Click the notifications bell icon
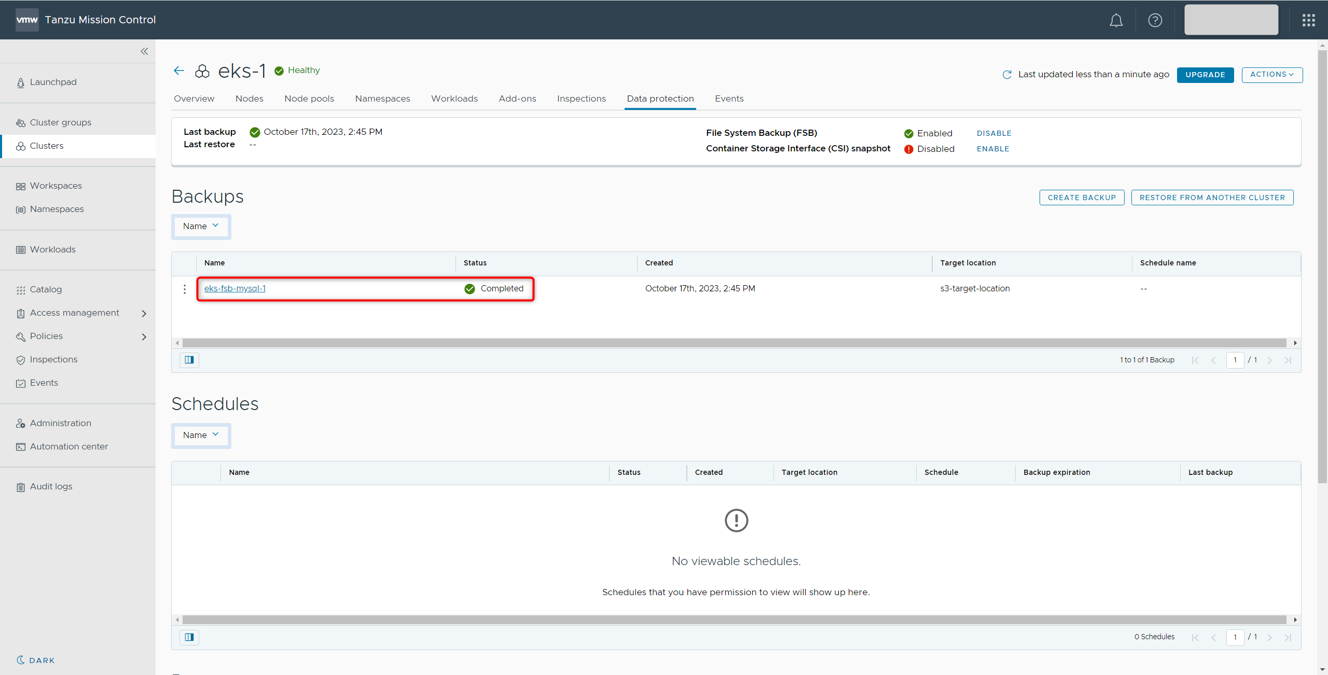 1116,20
